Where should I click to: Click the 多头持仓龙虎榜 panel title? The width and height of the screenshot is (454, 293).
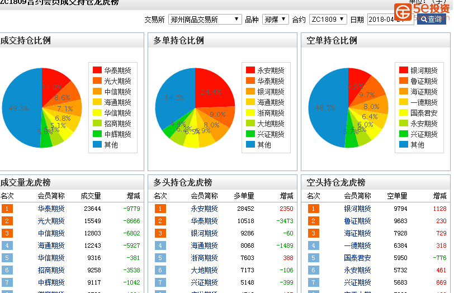[x=183, y=182]
